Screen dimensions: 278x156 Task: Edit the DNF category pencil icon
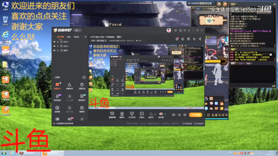pyautogui.click(x=106, y=41)
